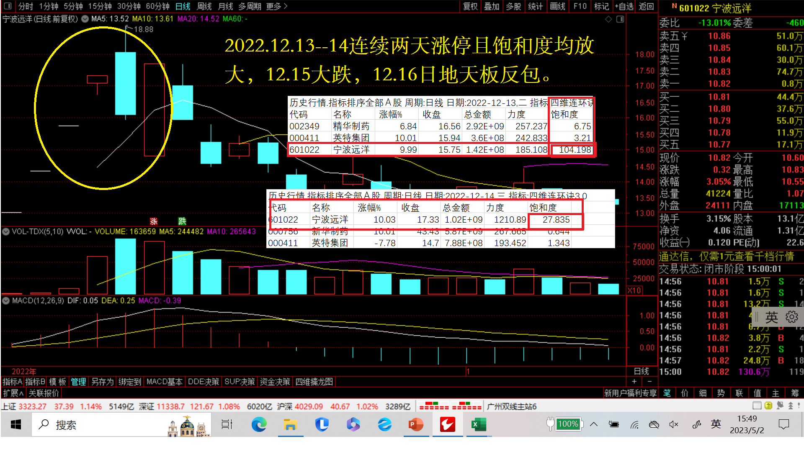Screen dimensions: 804x452
Task: Open the VOL-TDX indicator settings circle icon
Action: [6, 231]
